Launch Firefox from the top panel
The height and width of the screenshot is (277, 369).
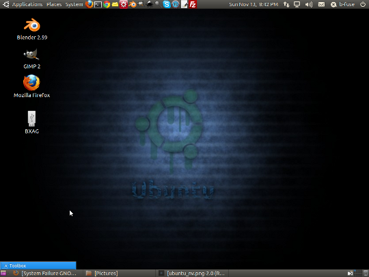(x=90, y=4)
